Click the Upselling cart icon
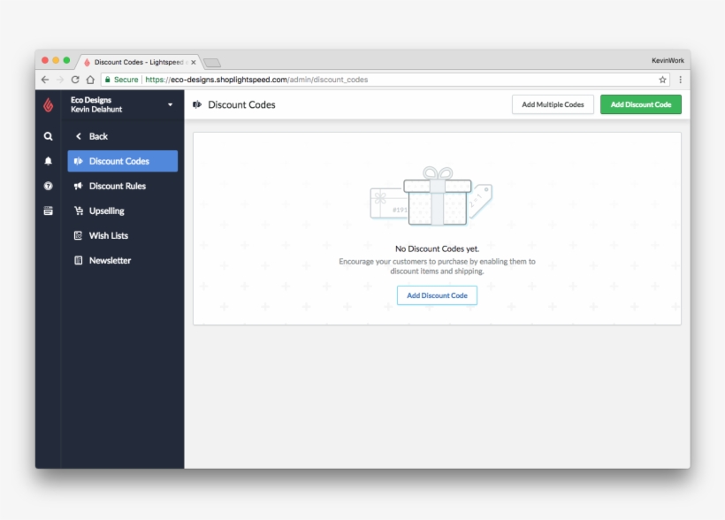 coord(79,210)
